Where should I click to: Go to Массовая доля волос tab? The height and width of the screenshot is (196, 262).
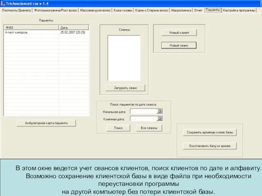click(x=95, y=10)
